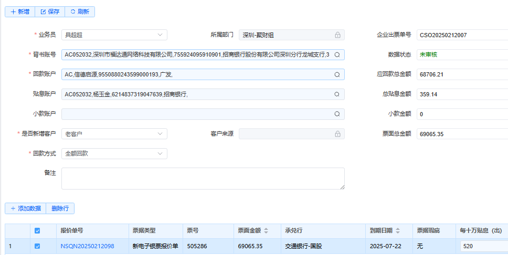This screenshot has height=255, width=508.
Task: Click search icon in 回款账户 field
Action: [x=337, y=75]
